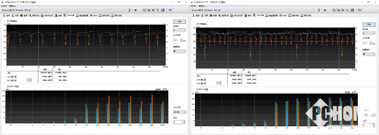Image resolution: width=379 pixels, height=135 pixels.
Task: Open Disk Monitor tab in left window
Action: 82,15
